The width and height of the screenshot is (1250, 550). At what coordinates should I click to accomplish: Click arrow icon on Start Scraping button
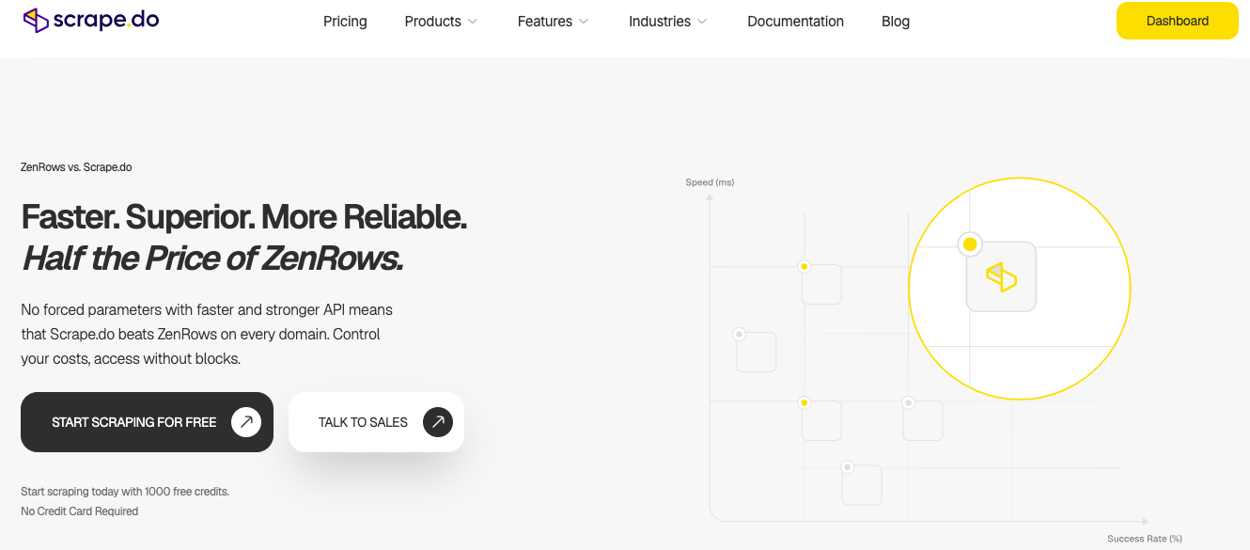tap(246, 422)
